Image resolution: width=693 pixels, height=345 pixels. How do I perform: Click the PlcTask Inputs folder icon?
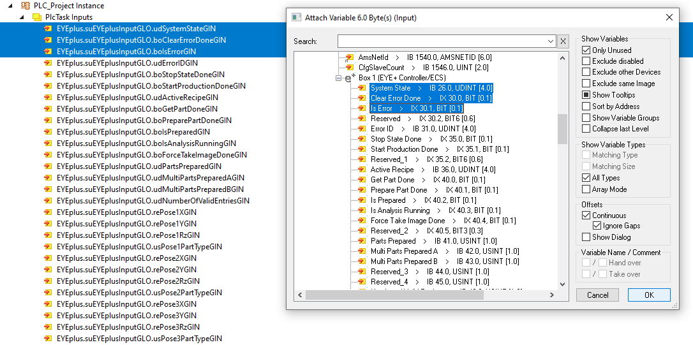click(x=37, y=17)
